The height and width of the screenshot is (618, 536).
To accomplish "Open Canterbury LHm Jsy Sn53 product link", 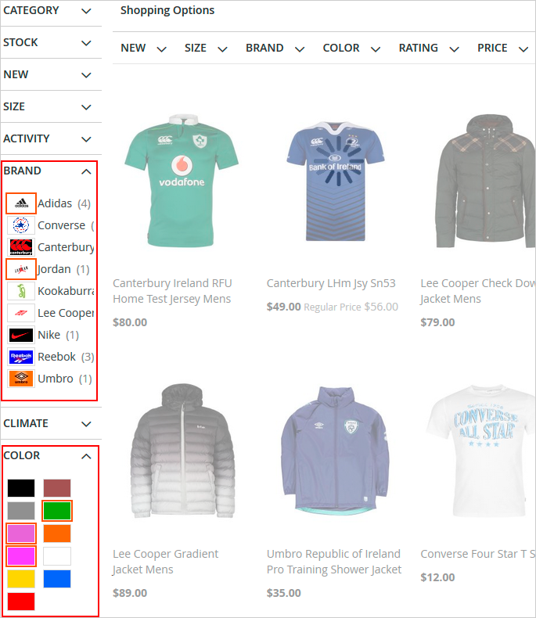I will click(331, 283).
